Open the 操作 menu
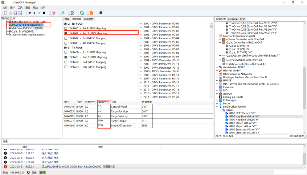 [x=13, y=7]
